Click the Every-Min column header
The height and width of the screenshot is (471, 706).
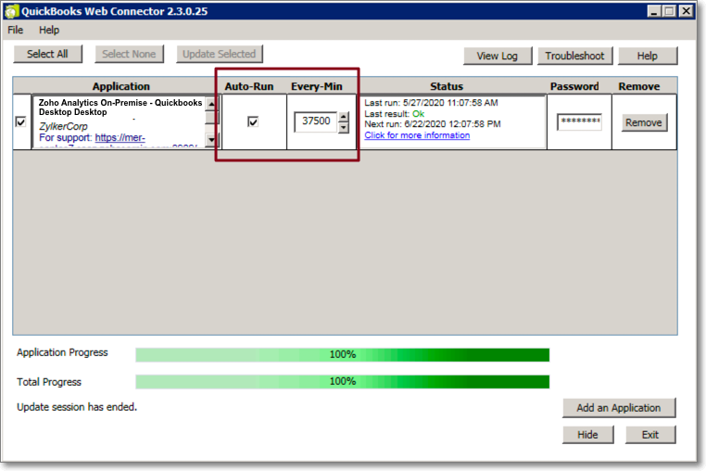click(317, 86)
